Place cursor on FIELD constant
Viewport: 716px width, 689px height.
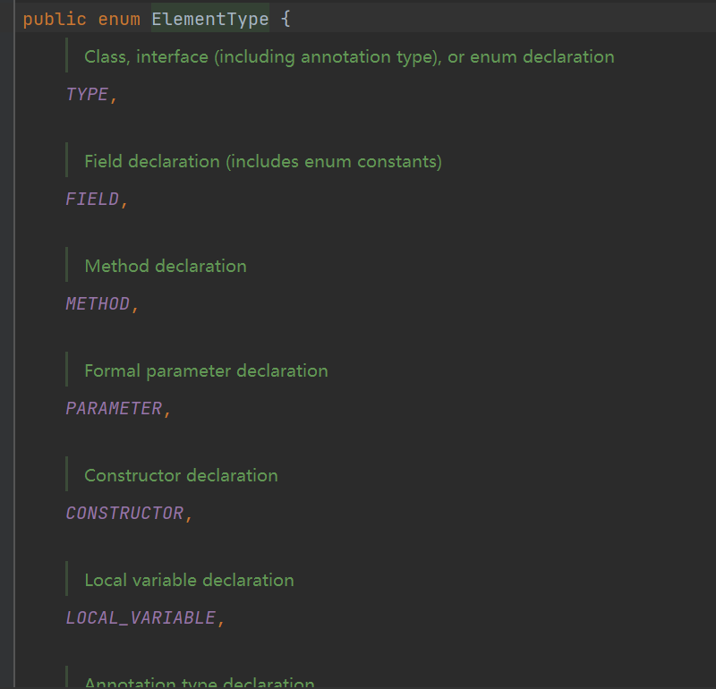[92, 200]
